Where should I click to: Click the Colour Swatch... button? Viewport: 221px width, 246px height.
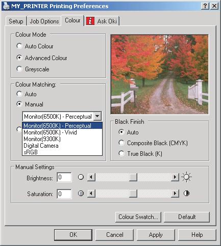click(138, 217)
